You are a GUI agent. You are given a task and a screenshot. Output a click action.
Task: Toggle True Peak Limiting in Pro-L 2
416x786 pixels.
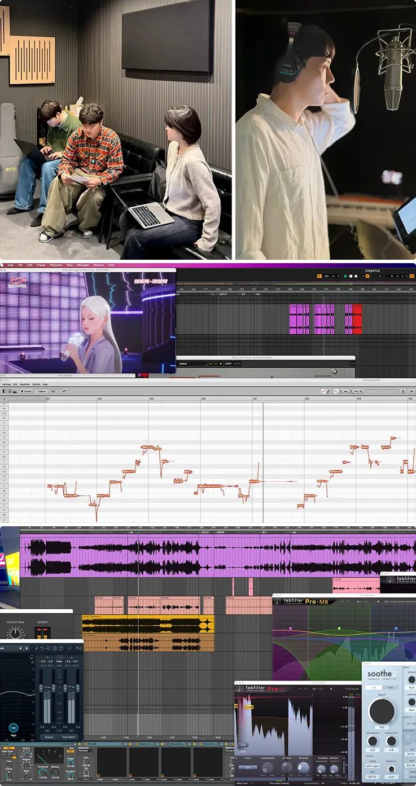(279, 783)
